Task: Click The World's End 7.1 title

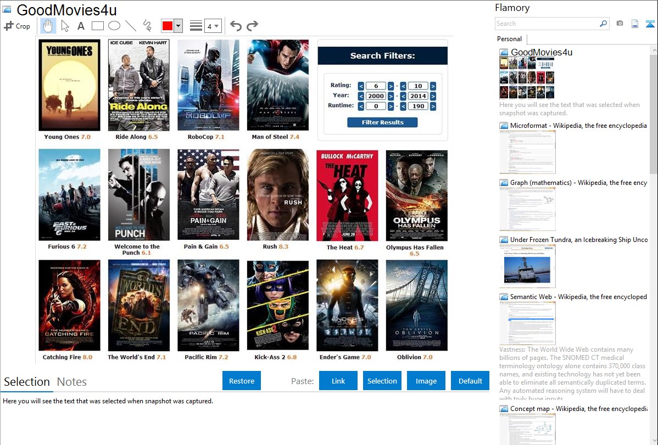Action: click(x=137, y=357)
